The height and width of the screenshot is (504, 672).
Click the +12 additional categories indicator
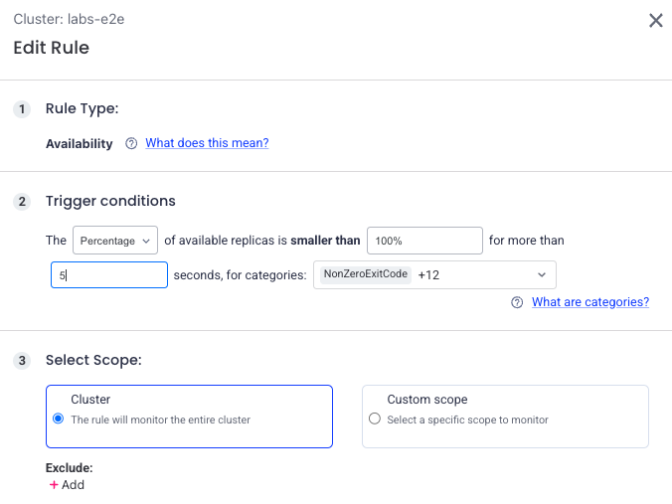[428, 275]
